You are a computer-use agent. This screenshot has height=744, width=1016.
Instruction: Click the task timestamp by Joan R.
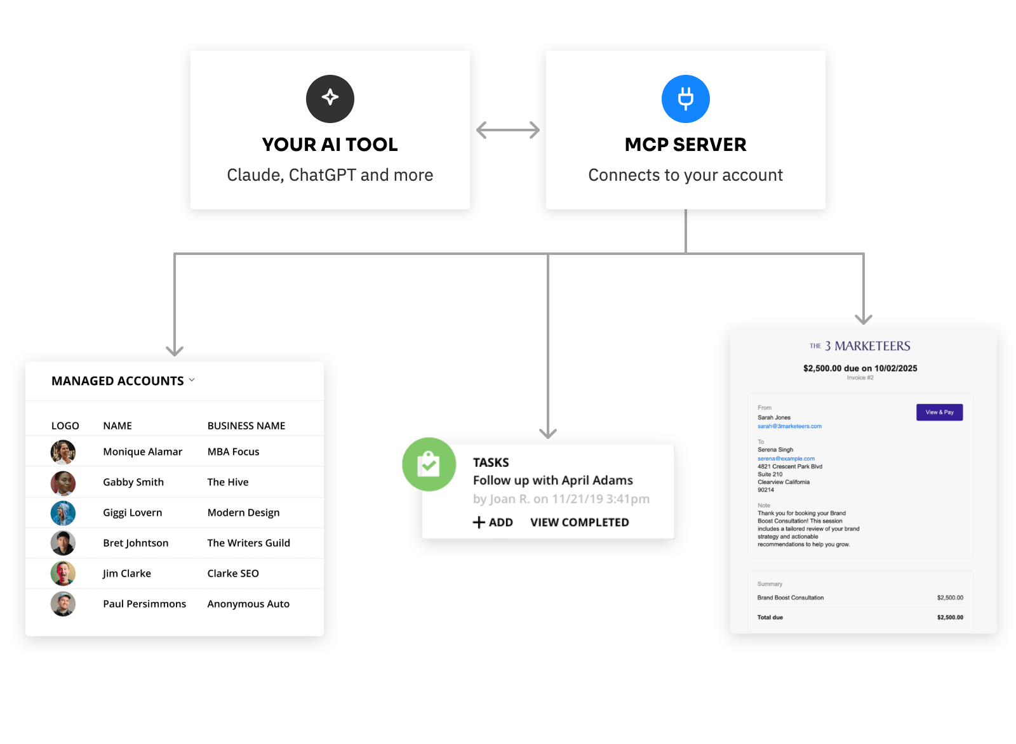tap(561, 499)
